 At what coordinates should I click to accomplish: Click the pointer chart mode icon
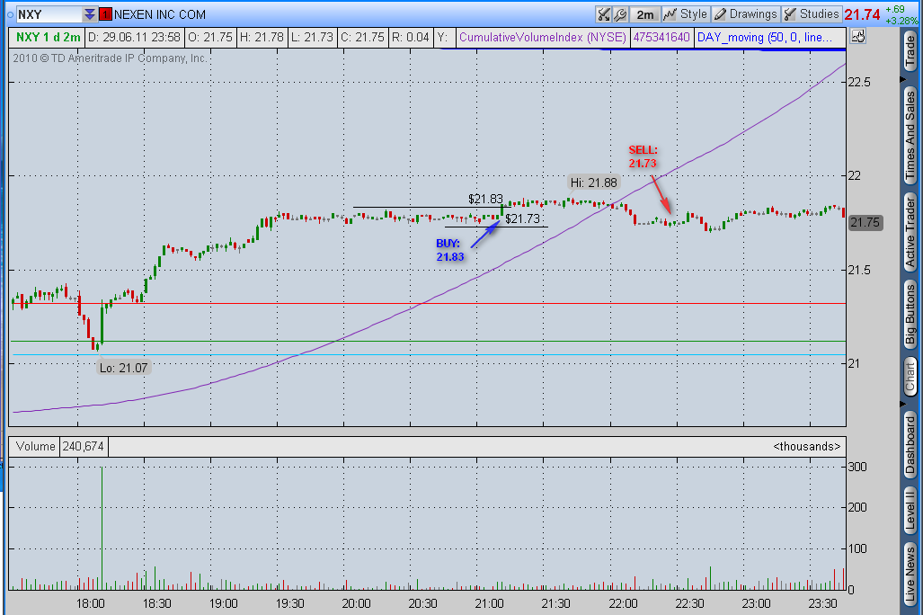point(858,37)
